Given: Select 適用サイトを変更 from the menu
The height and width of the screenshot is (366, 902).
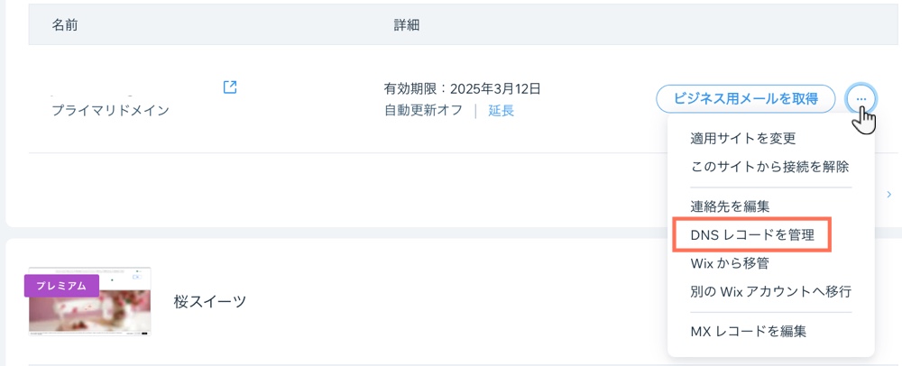Looking at the screenshot, I should (x=742, y=139).
